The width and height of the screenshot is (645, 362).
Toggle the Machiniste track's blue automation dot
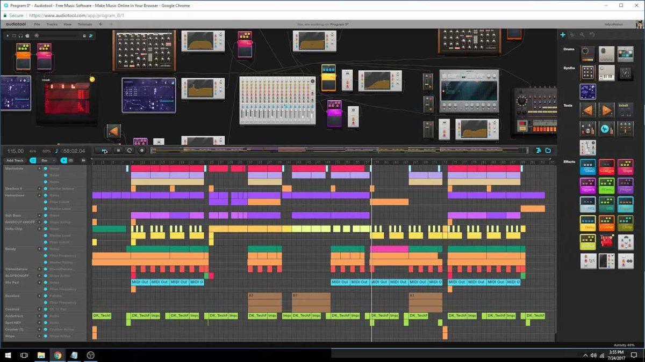point(45,168)
